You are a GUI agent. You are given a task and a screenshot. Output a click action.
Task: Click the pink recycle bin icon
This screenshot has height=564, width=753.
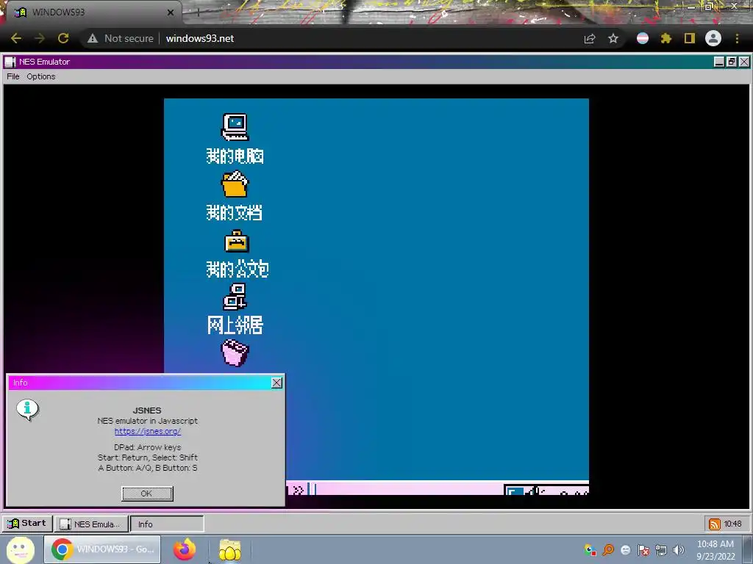[x=235, y=353]
